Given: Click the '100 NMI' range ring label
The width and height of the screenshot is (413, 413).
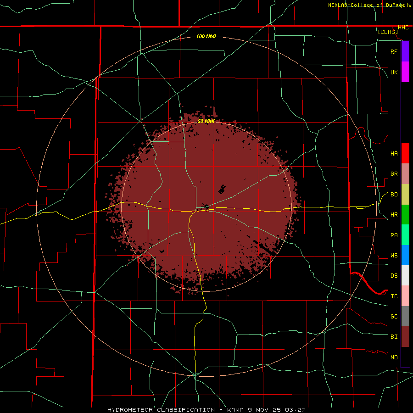Looking at the screenshot, I should 206,36.
